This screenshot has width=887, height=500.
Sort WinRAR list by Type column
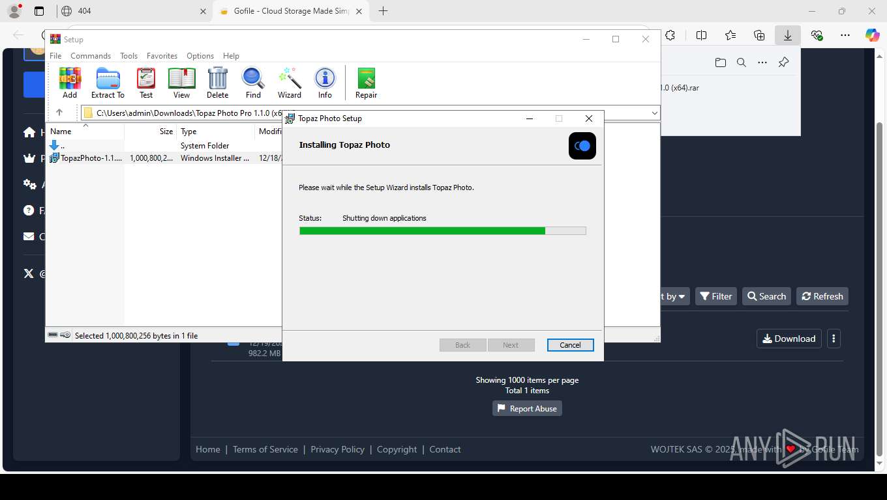click(215, 131)
